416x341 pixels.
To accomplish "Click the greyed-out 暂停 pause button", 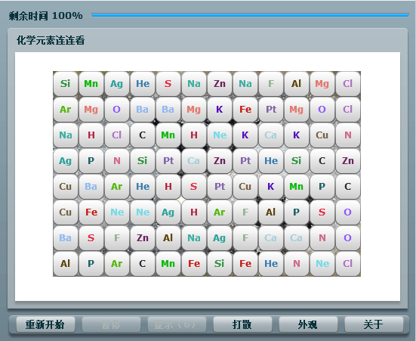I will 111,324.
